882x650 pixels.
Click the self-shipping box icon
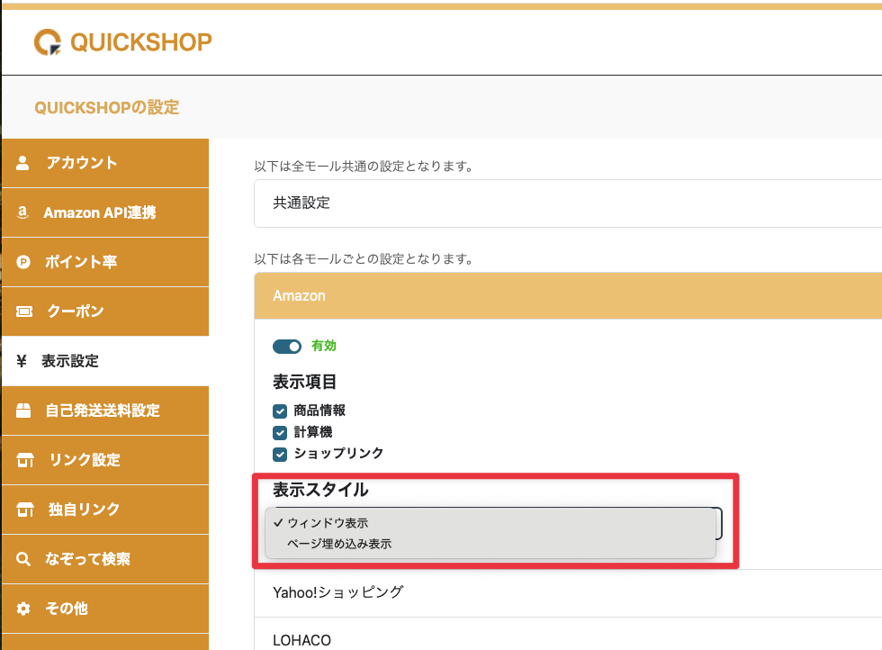[x=24, y=411]
